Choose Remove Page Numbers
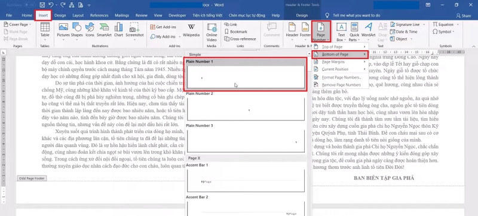The image size is (478, 216). 340,85
